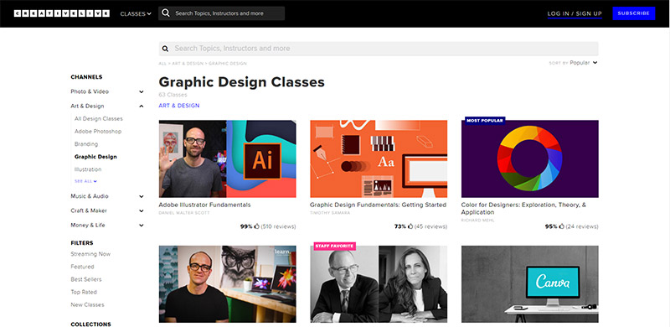
Task: Click thumbs-up icon on Adobe Illustrator Fundamentals
Action: pyautogui.click(x=257, y=226)
